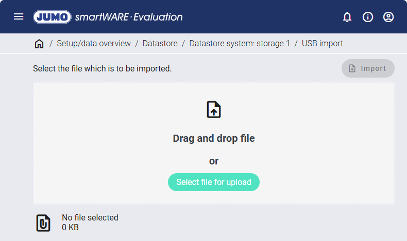Click the smartWARE Evaluation title
Viewport: 407px width, 241px height.
pyautogui.click(x=129, y=17)
